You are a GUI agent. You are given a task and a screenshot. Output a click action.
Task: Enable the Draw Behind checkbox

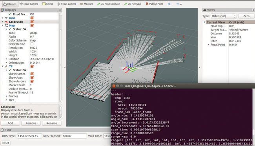[32, 44]
